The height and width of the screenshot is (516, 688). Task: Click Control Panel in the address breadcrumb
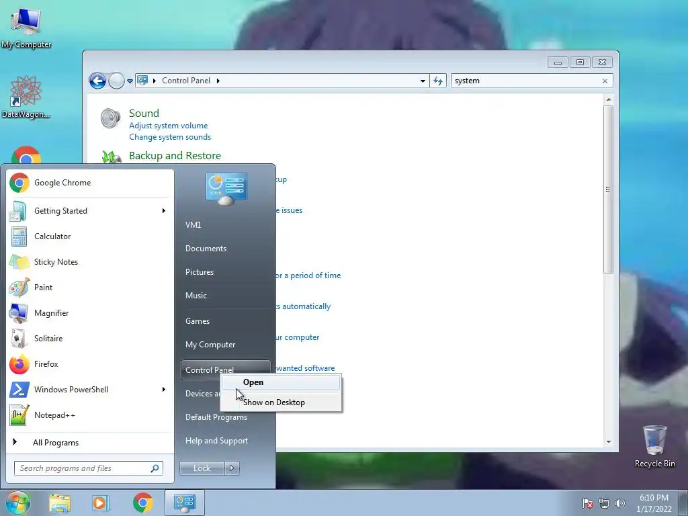186,81
